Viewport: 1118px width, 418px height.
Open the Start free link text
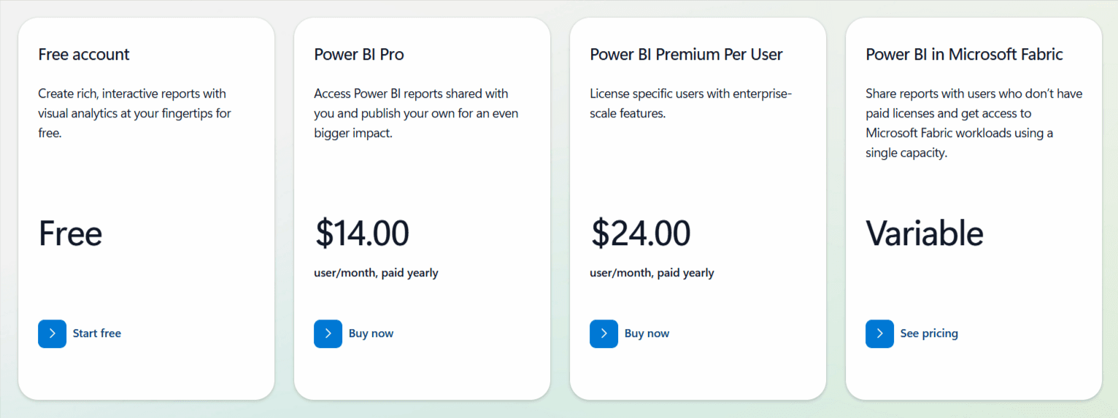[97, 333]
